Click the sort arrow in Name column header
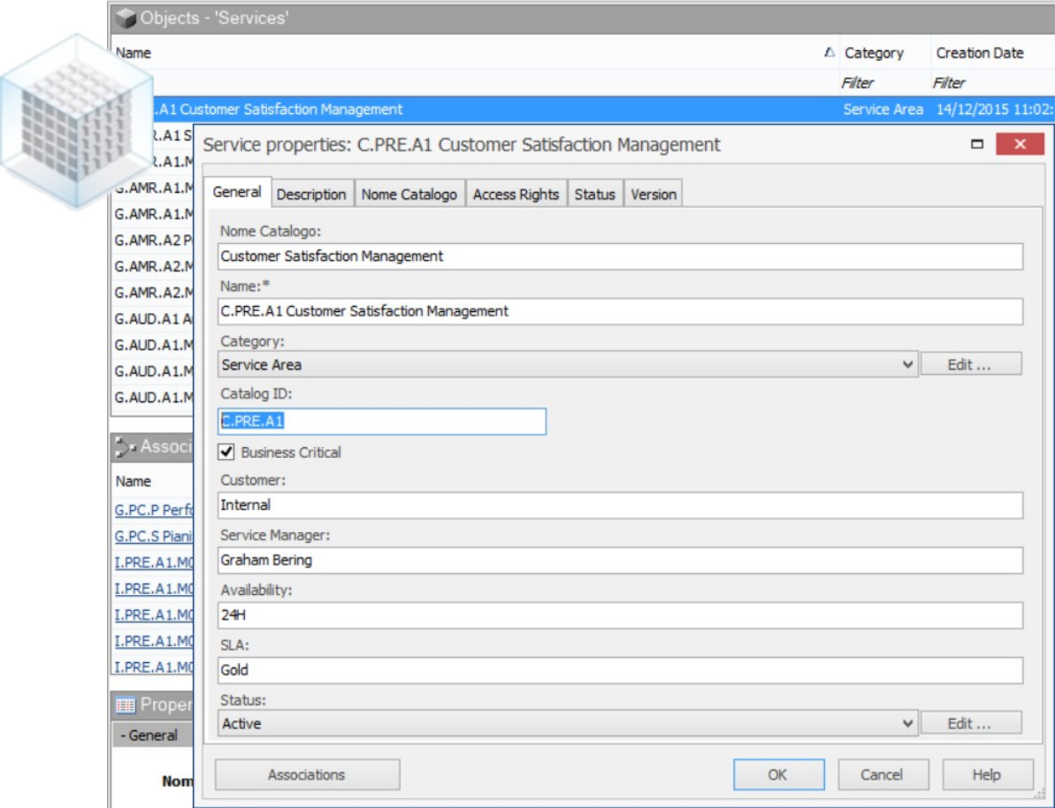 829,53
